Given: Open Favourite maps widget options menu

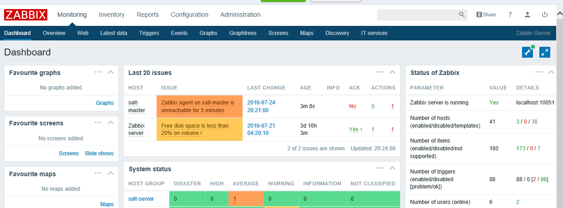Looking at the screenshot, I should click(99, 173).
